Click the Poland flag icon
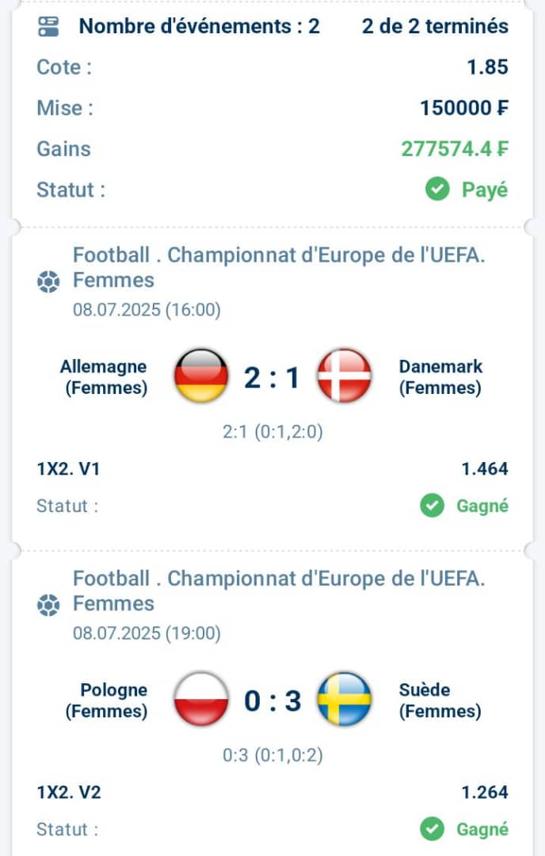The width and height of the screenshot is (545, 856). click(201, 699)
